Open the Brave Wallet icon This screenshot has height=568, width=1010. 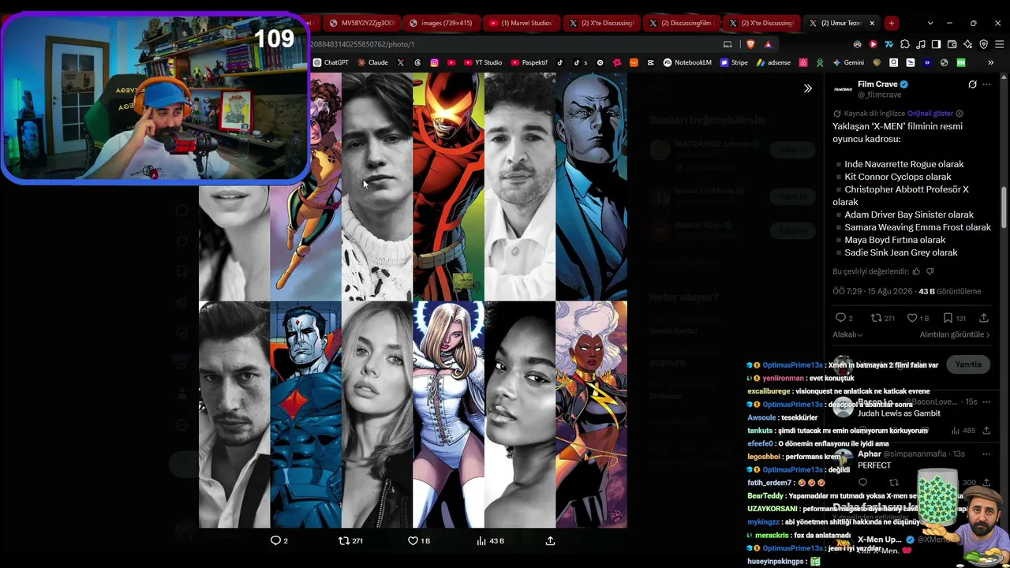coord(952,44)
